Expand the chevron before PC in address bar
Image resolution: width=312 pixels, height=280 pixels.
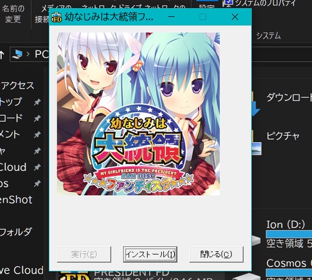click(28, 54)
